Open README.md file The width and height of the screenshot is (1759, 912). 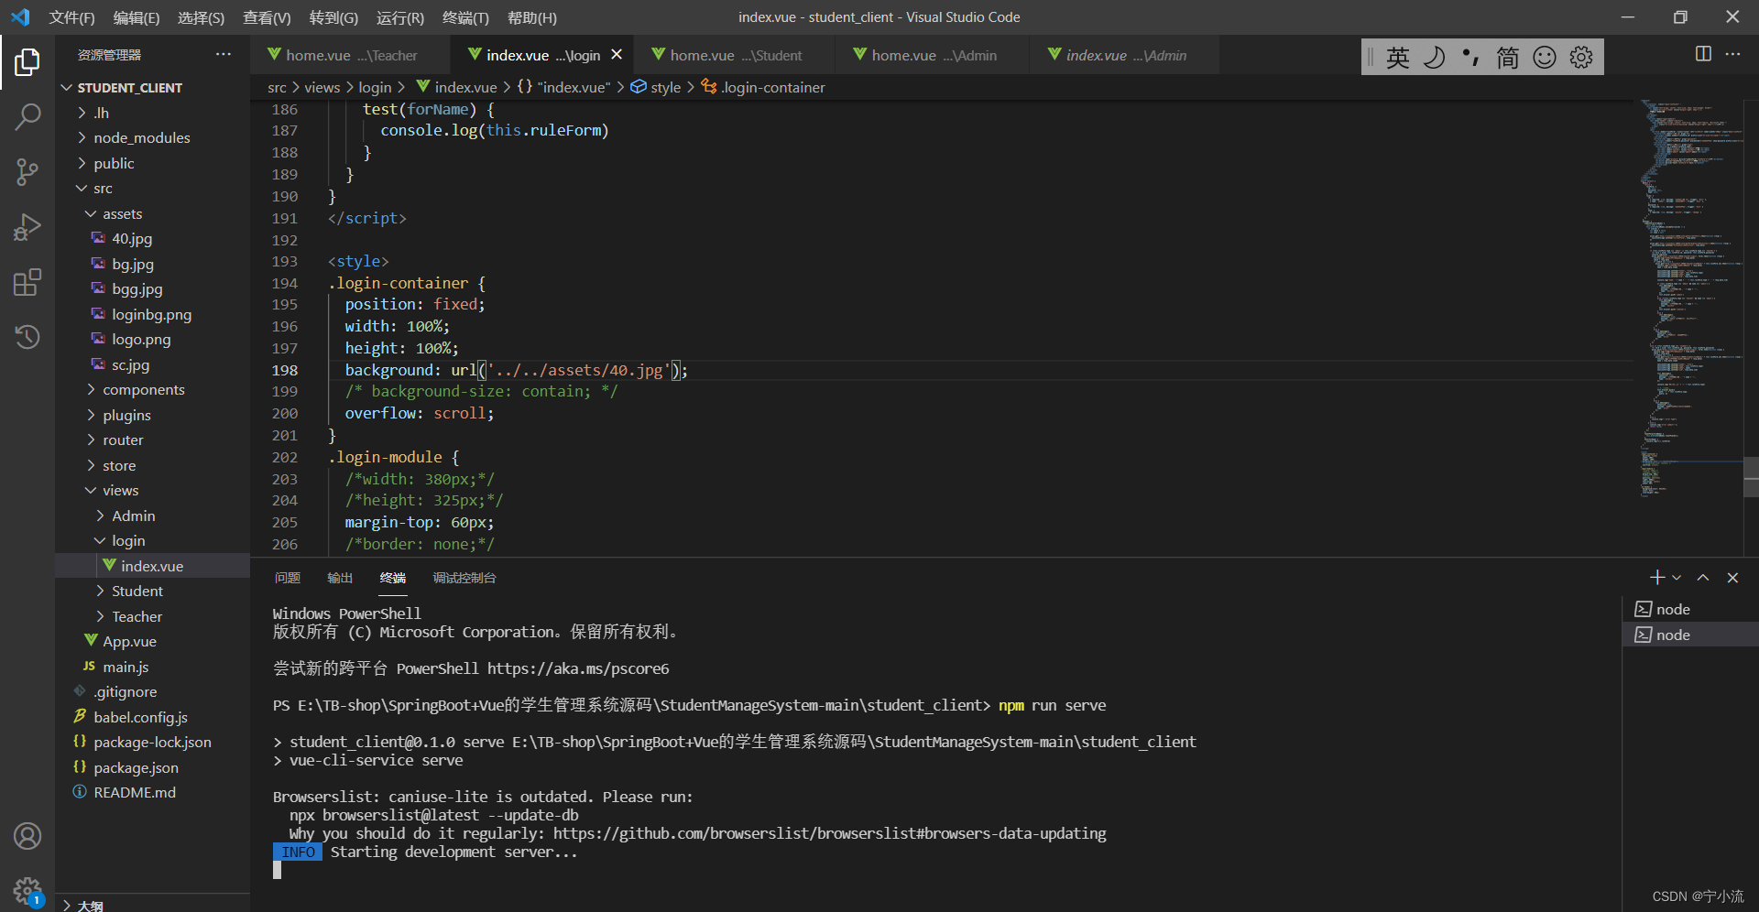pos(135,792)
